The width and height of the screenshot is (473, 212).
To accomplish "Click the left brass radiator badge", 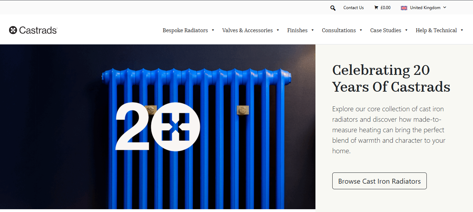I will [151, 110].
